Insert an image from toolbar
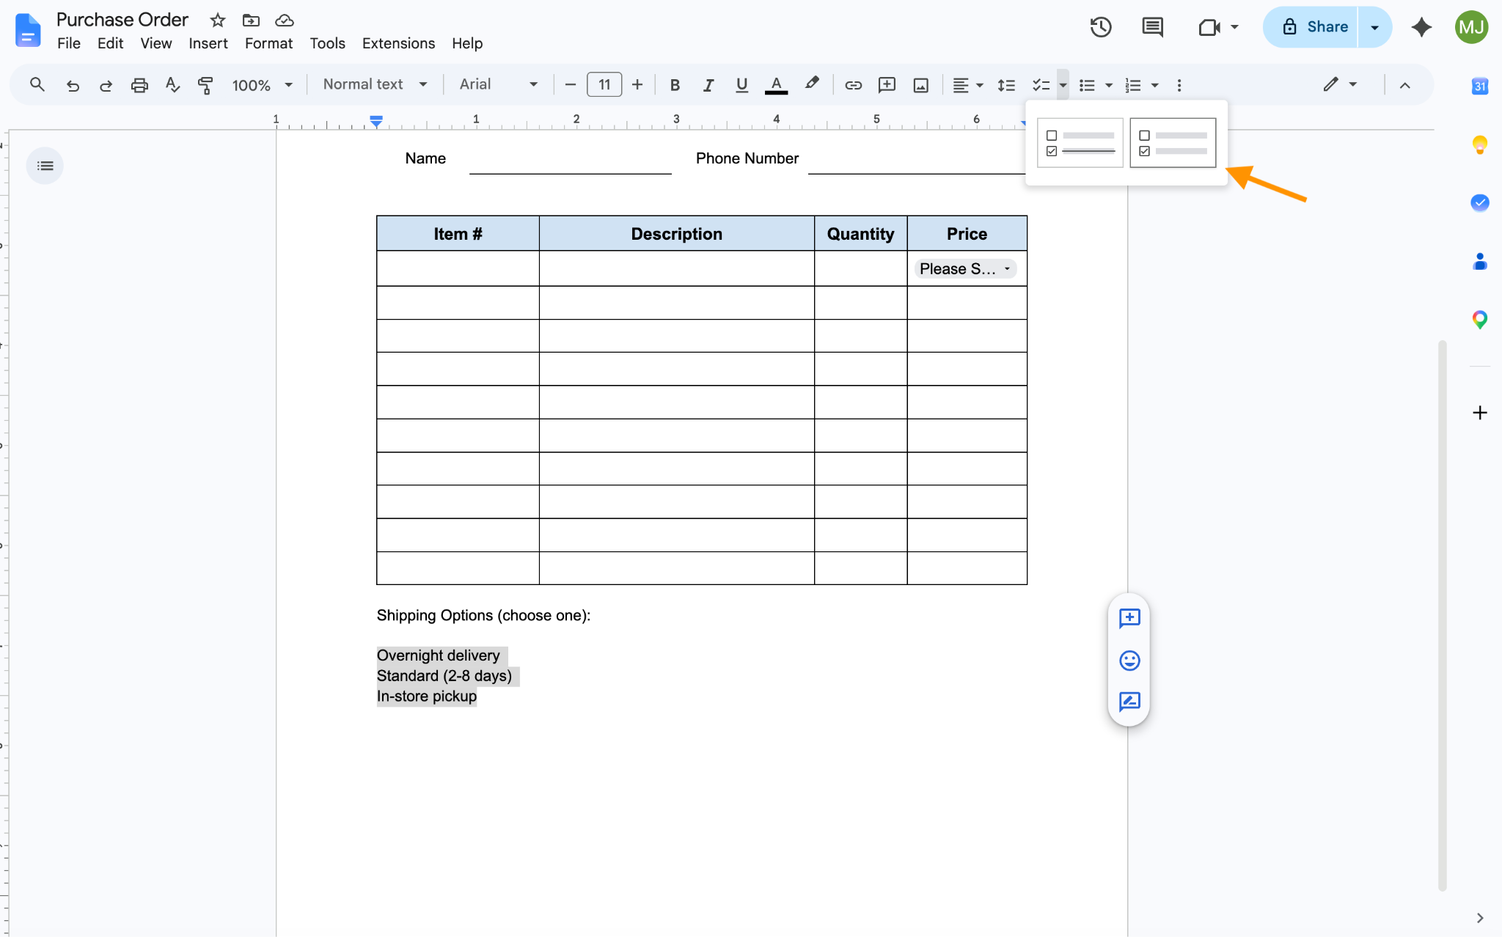Screen dimensions: 1502x937 coord(920,85)
